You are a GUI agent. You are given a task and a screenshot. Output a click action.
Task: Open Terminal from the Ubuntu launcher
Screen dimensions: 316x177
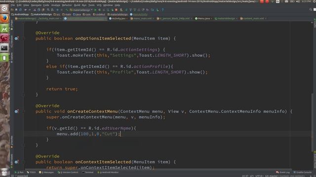tap(4, 48)
